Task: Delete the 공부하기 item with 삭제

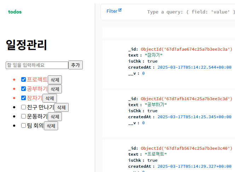Action: click(x=55, y=89)
